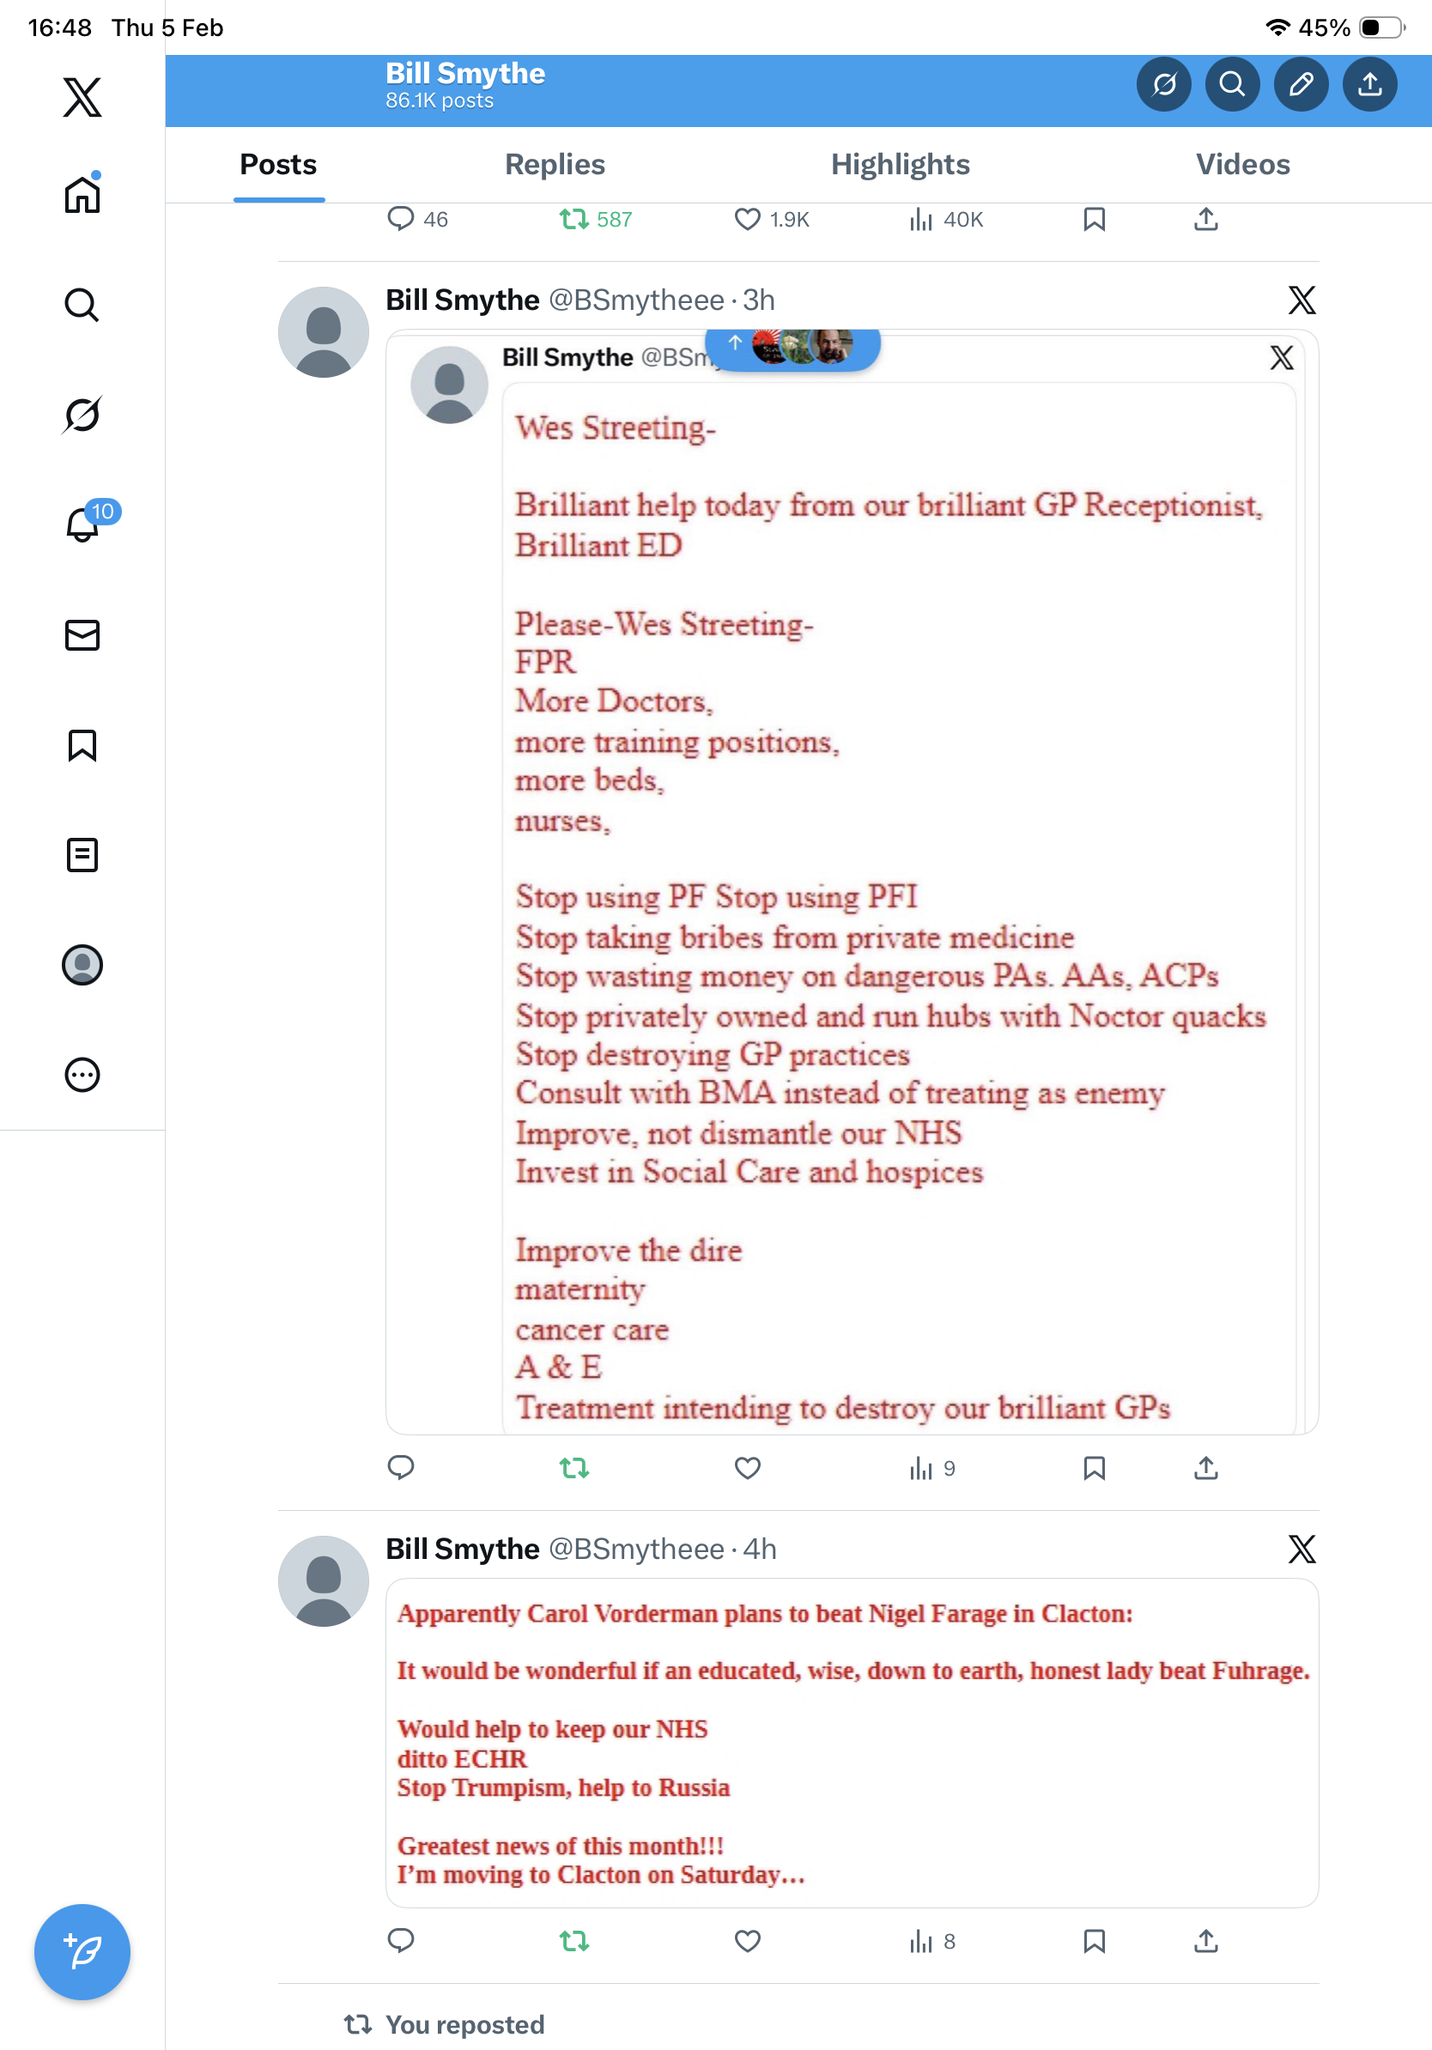Click the header search magnifier button
Viewport: 1432px width, 2050px height.
pos(1232,84)
